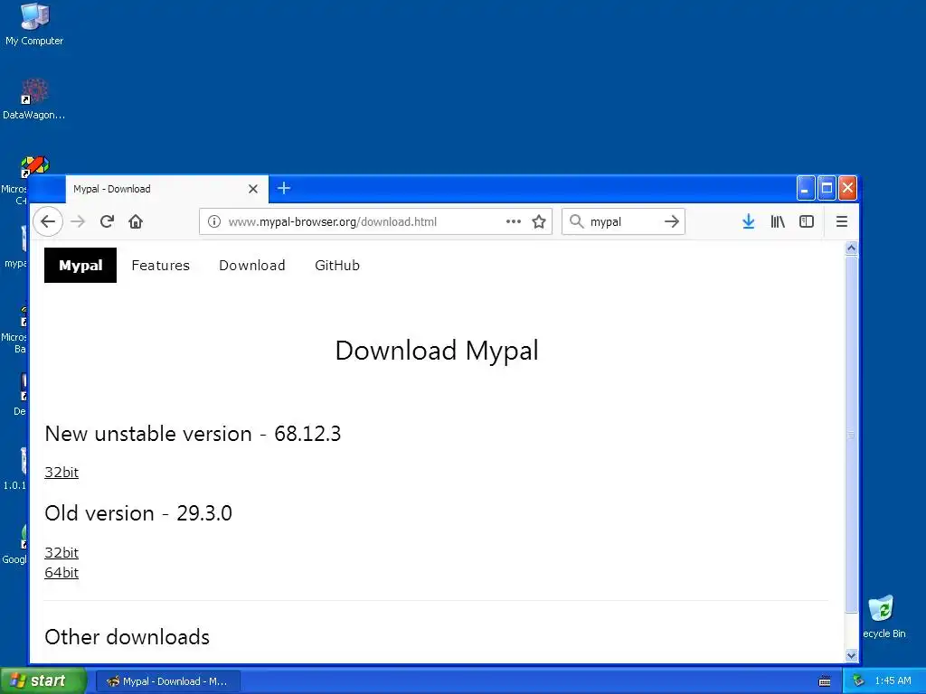926x694 pixels.
Task: Maximize the Mypal browser window
Action: 827,188
